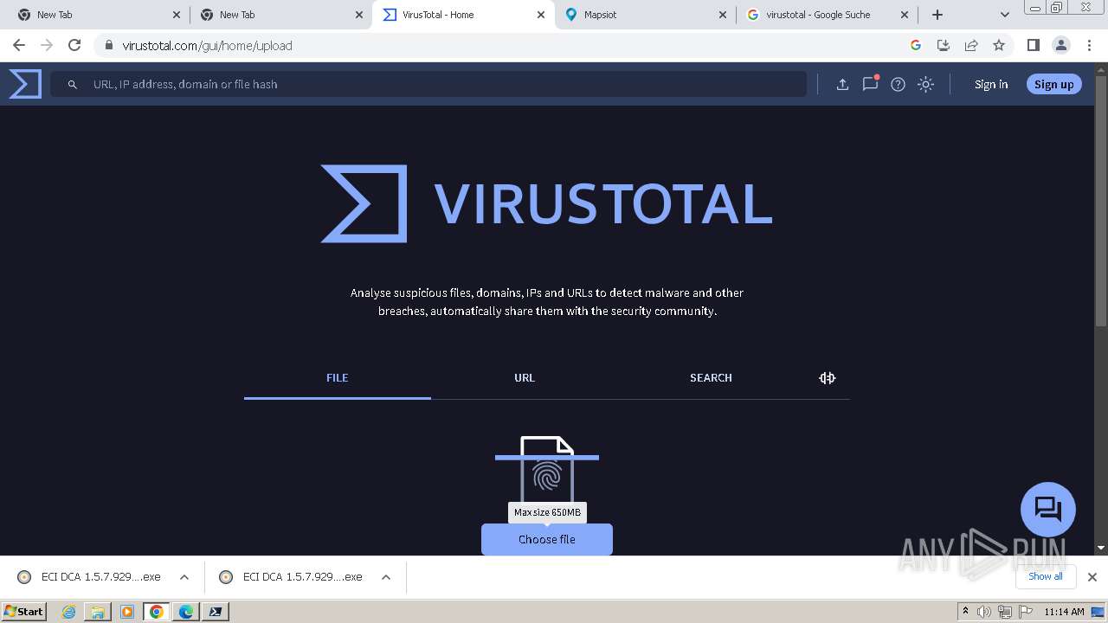The height and width of the screenshot is (623, 1108).
Task: Open the Chrome profile icon
Action: click(x=1060, y=45)
